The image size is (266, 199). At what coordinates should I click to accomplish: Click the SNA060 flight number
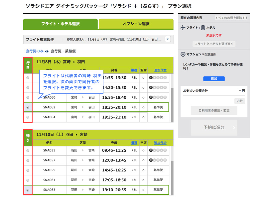click(49, 97)
